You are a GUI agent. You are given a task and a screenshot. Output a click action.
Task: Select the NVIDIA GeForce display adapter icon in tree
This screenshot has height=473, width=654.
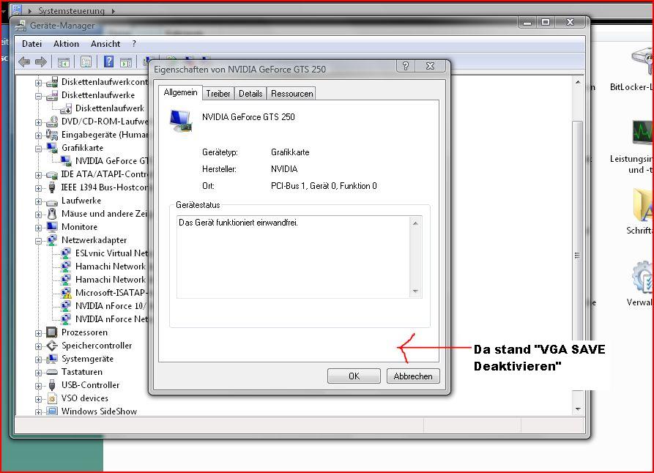tap(66, 161)
